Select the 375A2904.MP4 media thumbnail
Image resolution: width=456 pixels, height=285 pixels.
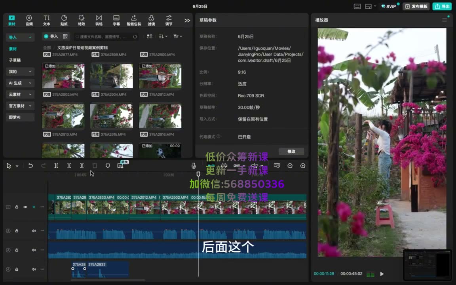tap(111, 76)
